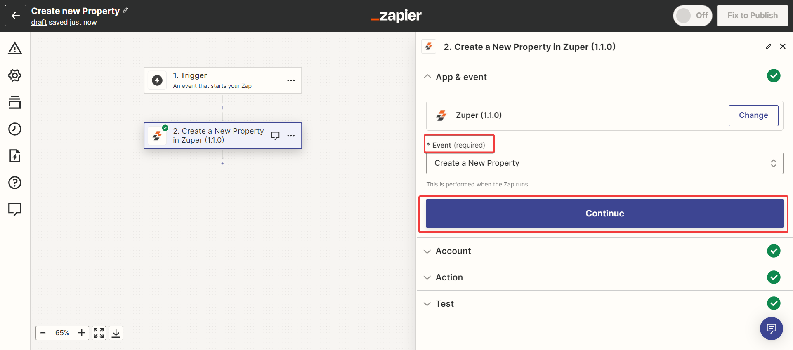This screenshot has height=350, width=793.
Task: Toggle the Zap On/Off switch
Action: pyautogui.click(x=692, y=16)
